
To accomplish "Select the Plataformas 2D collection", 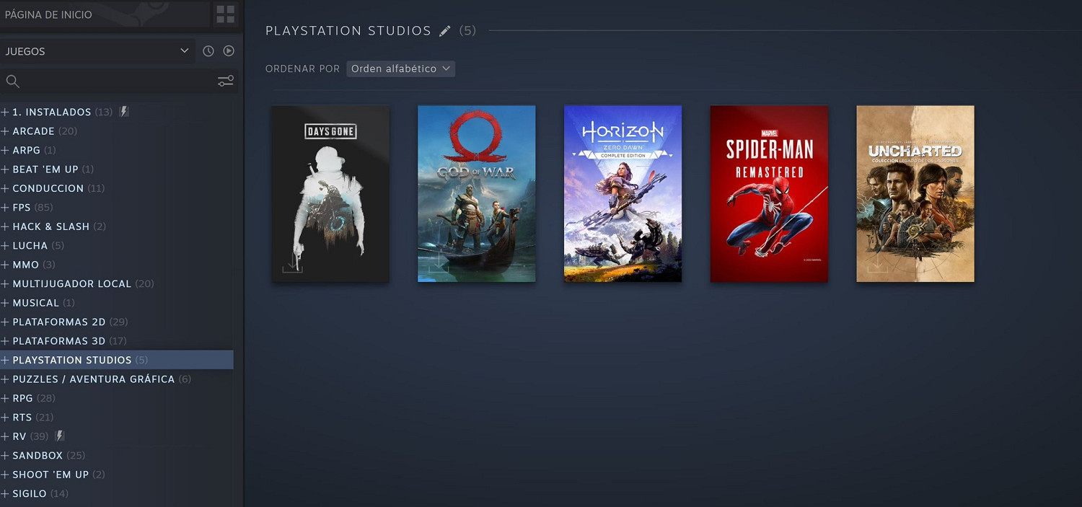I will point(59,322).
